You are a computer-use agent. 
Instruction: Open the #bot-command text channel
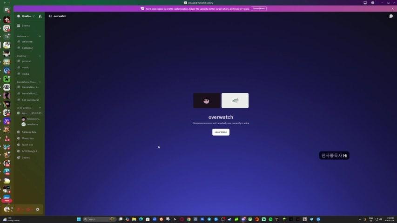click(x=29, y=100)
